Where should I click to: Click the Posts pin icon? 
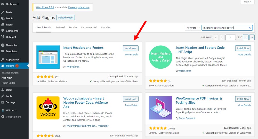[x=3, y=12]
